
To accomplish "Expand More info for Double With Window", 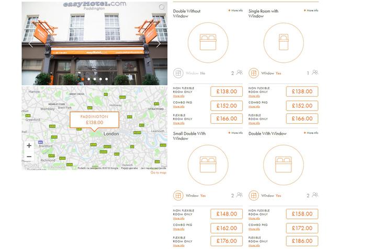I will [311, 133].
